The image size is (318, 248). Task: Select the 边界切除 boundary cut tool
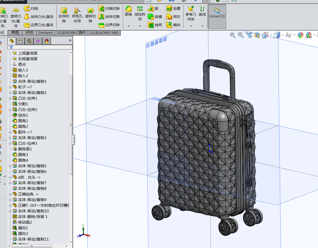point(109,25)
